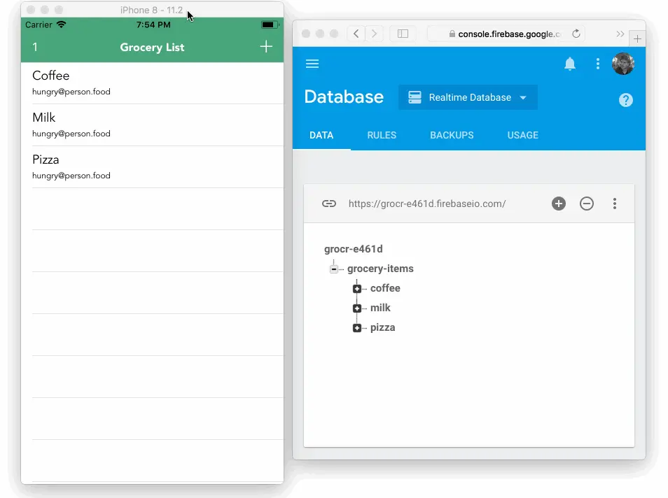Open the grocr-e461d.firebaseio.com URL
Viewport: 668px width, 498px height.
[427, 204]
